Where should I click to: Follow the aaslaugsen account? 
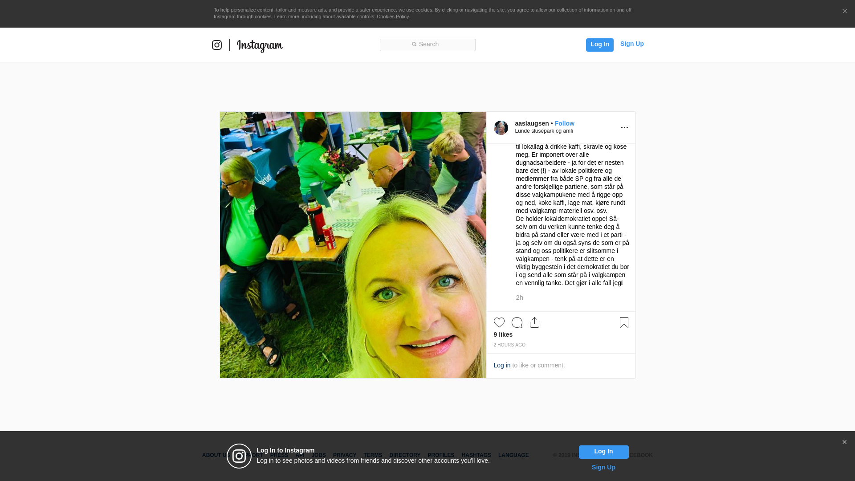pos(564,123)
